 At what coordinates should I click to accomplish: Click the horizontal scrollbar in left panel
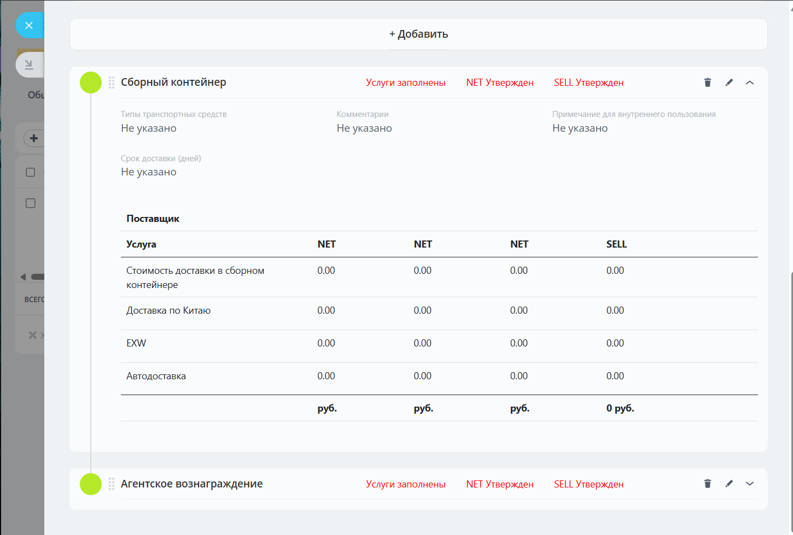37,277
